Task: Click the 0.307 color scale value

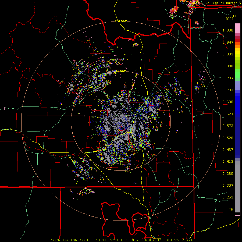Action: [x=228, y=186]
